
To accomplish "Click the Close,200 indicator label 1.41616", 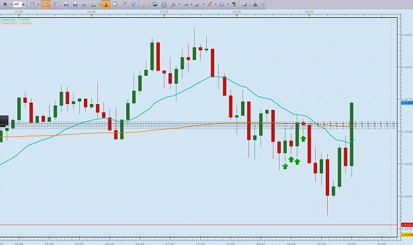I will pyautogui.click(x=16, y=23).
